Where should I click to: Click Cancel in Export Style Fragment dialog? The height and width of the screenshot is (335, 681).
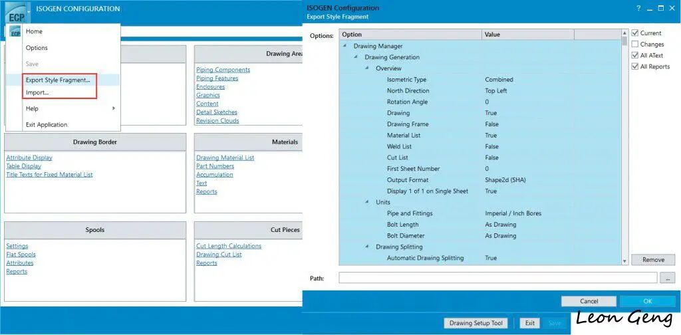click(589, 301)
